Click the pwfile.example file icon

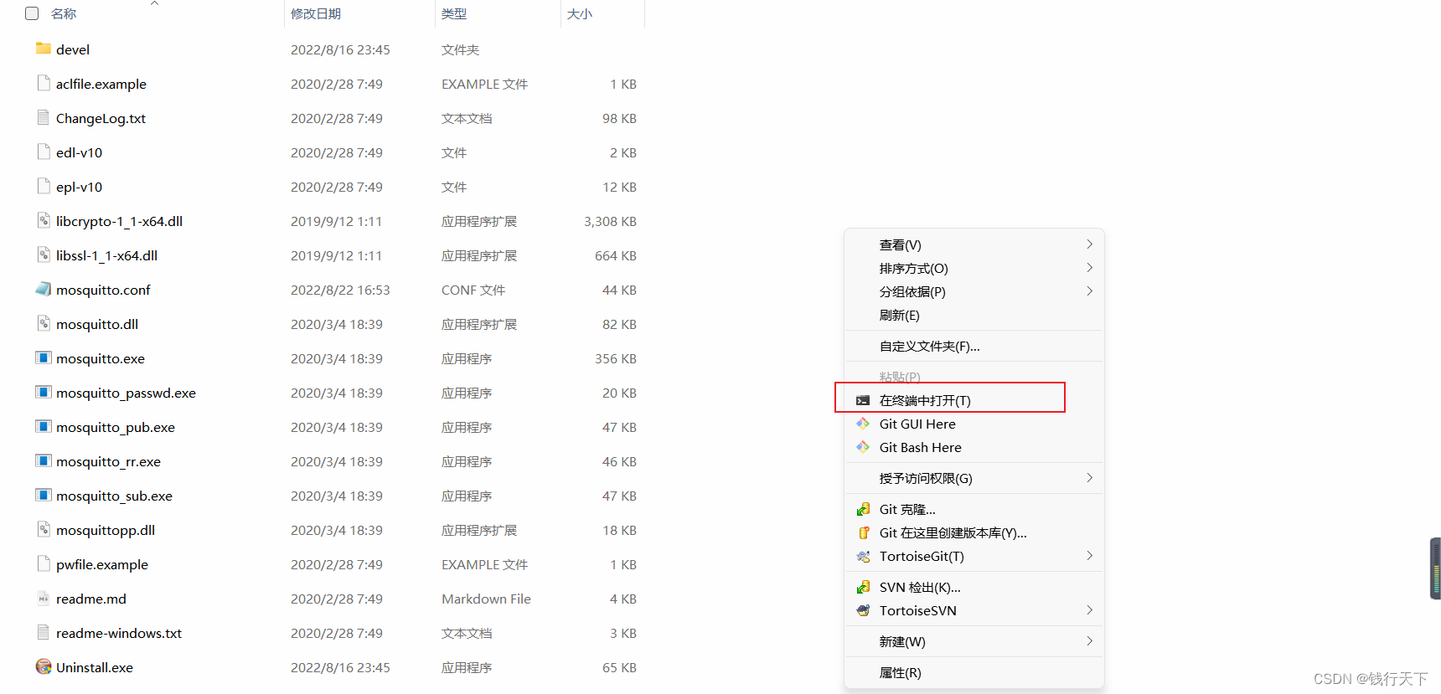(x=44, y=563)
